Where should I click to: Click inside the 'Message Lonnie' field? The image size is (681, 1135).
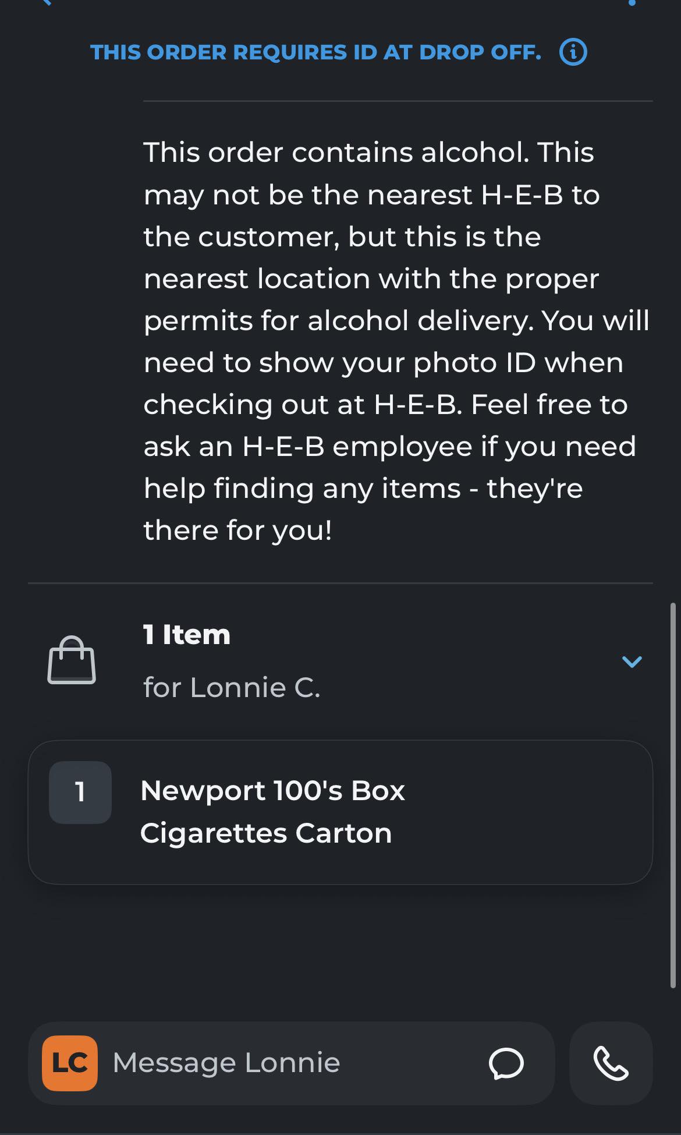(291, 1063)
